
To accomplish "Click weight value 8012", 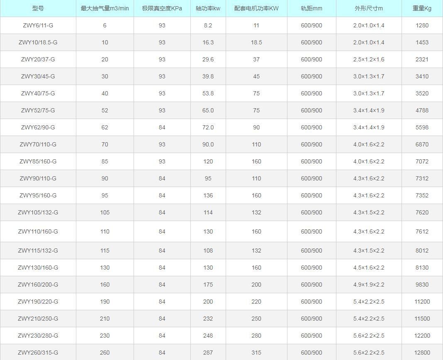I will pos(422,251).
